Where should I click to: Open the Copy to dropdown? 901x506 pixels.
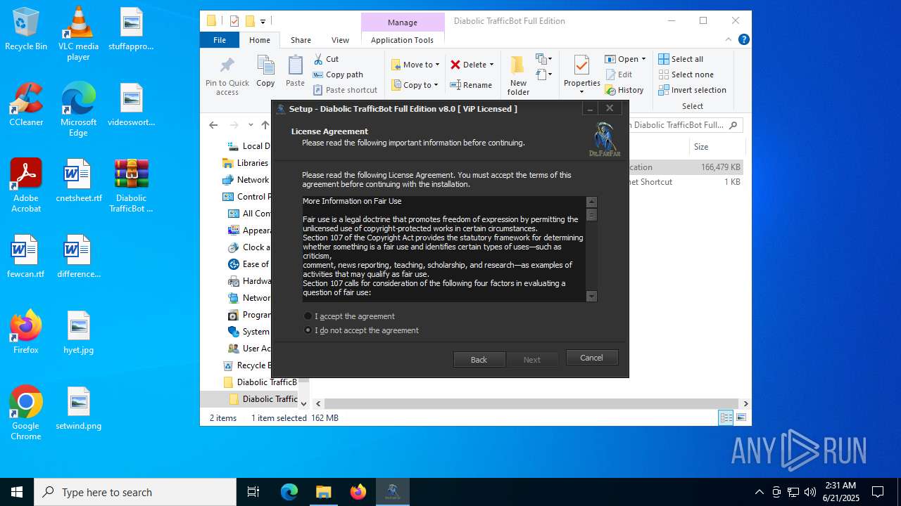coord(415,85)
